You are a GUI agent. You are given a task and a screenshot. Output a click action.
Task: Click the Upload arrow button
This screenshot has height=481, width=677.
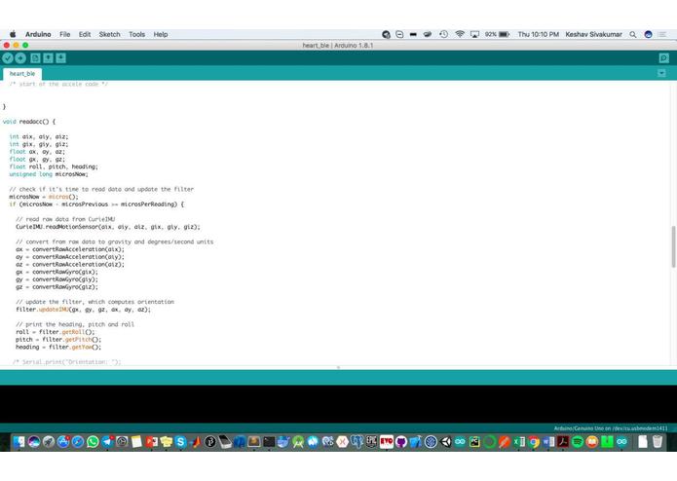coord(20,58)
